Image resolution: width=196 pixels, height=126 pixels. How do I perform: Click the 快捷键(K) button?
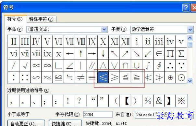click(x=65, y=123)
